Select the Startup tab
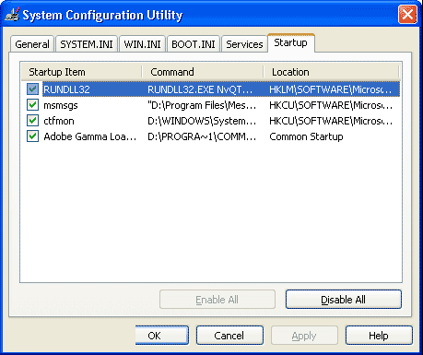 (x=291, y=42)
